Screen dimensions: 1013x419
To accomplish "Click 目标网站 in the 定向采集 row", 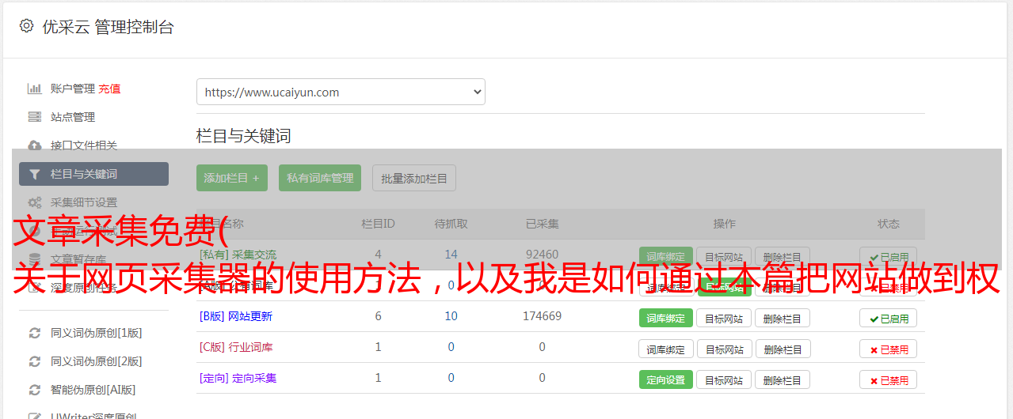I will [x=724, y=379].
